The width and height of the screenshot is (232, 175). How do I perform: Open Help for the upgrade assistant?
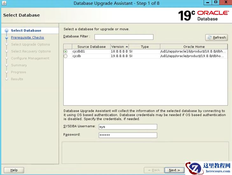point(14,170)
